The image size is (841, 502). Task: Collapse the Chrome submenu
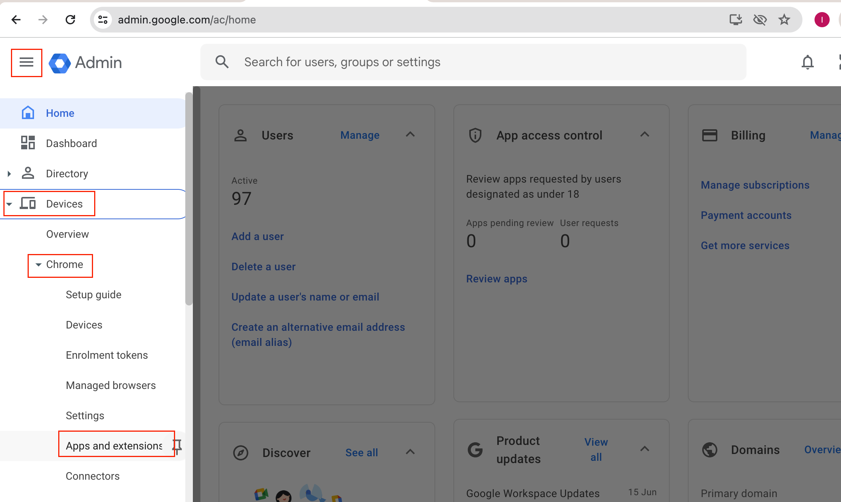38,265
